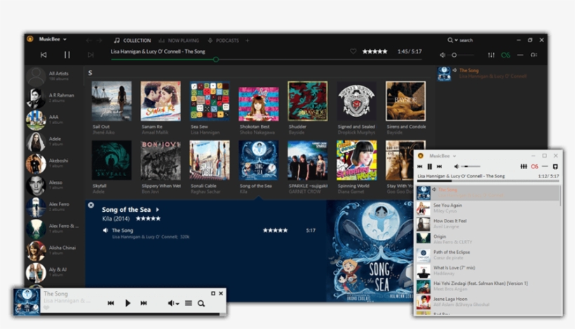
Task: Select See You Again in compact playlist
Action: point(488,208)
